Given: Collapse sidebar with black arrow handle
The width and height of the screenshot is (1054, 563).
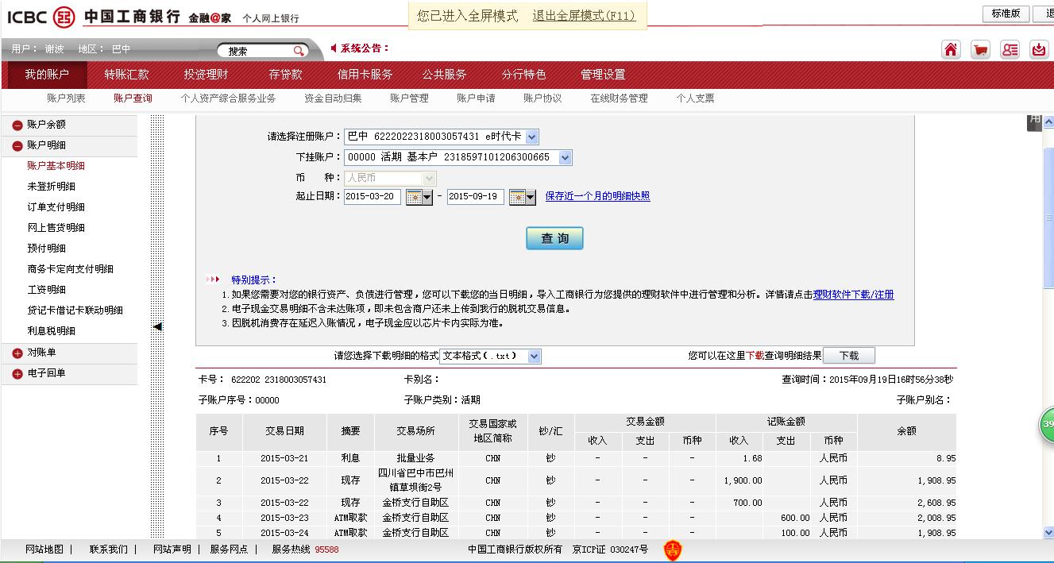Looking at the screenshot, I should point(157,326).
